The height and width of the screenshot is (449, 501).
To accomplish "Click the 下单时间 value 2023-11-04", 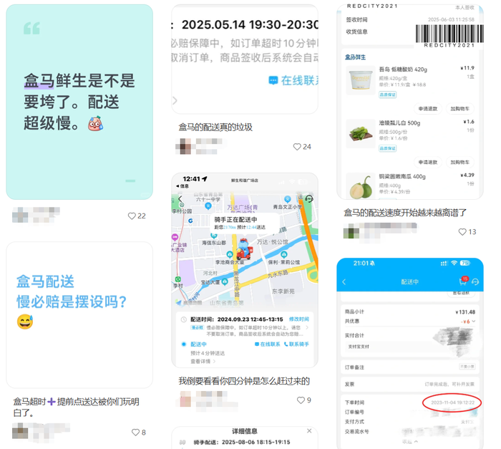I will [x=453, y=402].
